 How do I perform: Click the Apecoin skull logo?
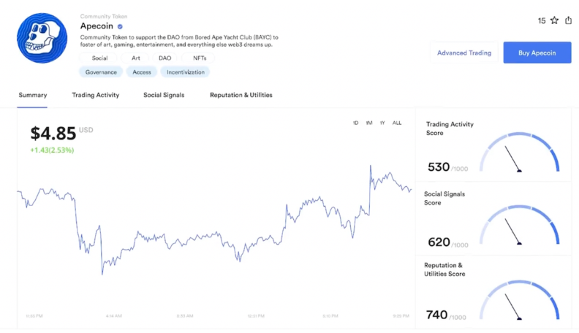tap(42, 38)
